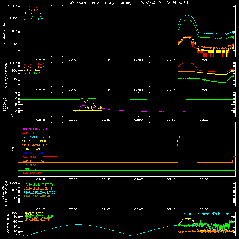
Task: Click the yellow 12-25 keV legend label
Action: (x=33, y=13)
